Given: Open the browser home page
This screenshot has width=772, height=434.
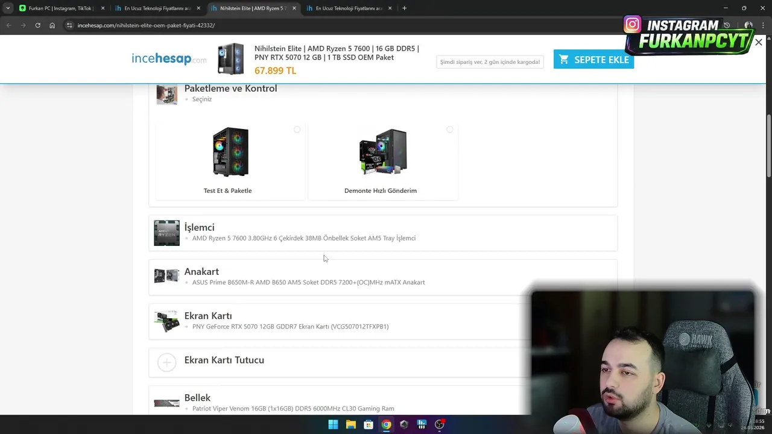Looking at the screenshot, I should tap(52, 25).
